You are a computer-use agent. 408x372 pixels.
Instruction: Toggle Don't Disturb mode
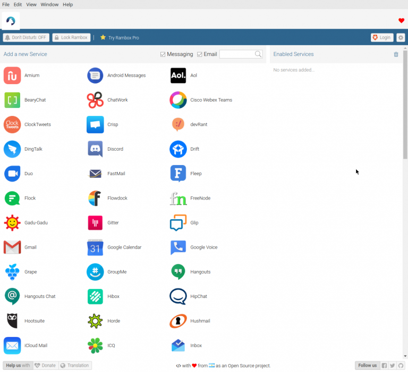(26, 38)
